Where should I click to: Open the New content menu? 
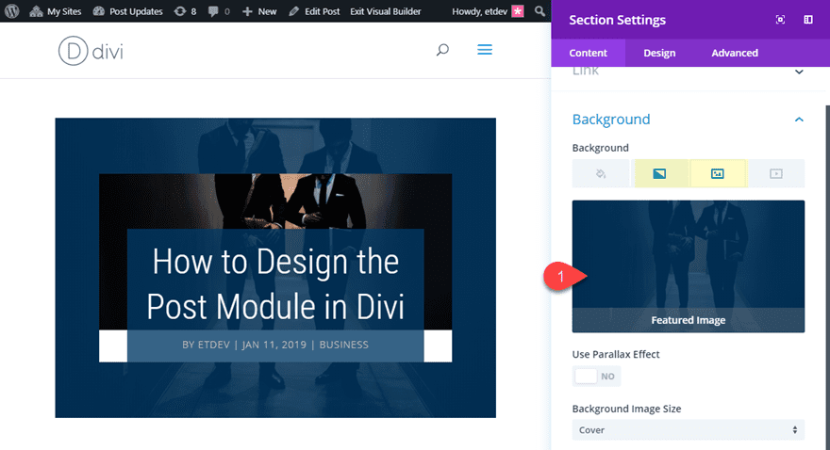tap(259, 11)
